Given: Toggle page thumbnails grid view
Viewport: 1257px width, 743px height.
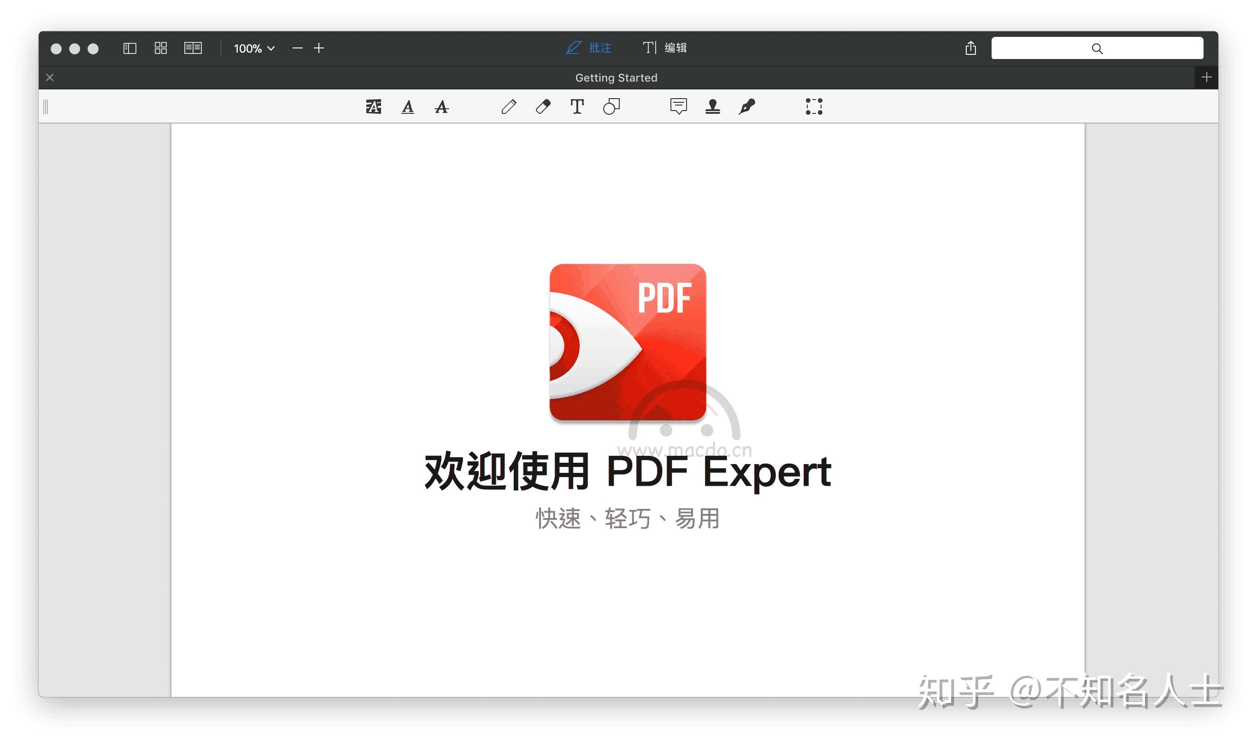Looking at the screenshot, I should click(161, 48).
